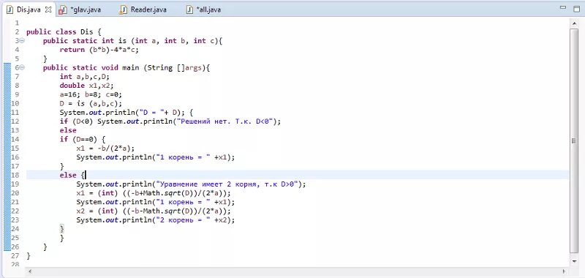This screenshot has height=278, width=585.
Task: Collapse the is method on line 3
Action: (22, 41)
